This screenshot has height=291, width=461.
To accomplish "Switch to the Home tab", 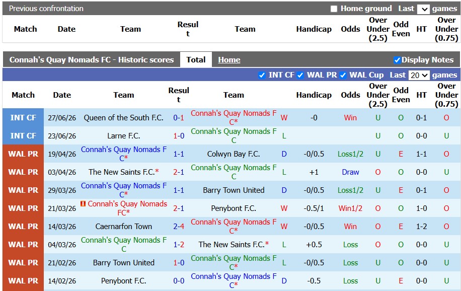I will pos(229,60).
